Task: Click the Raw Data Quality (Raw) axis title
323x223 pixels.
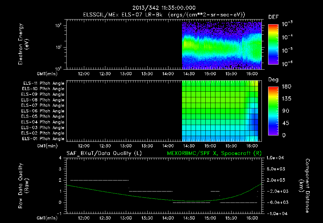Action: coord(23,186)
